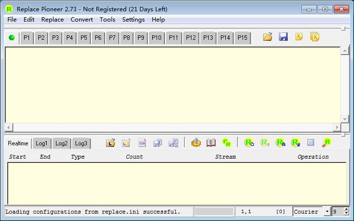Switch to page tab P15
This screenshot has height=221, width=354.
(242, 38)
